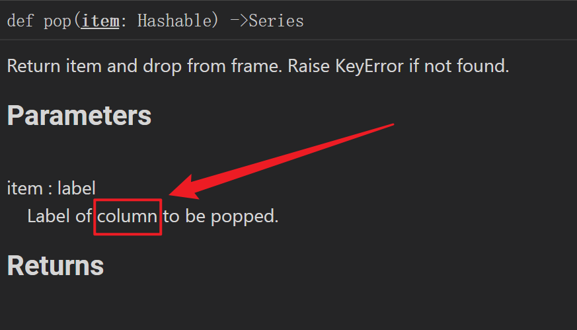Click the word "label" after item colon
577x330 pixels.
tap(76, 188)
